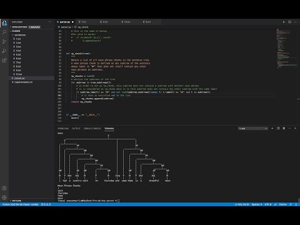Click np_chunk in the breadcrumb
Viewport: 300px width, 225px height.
83,27
